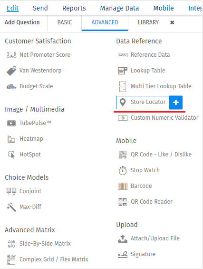This screenshot has height=269, width=203.
Task: Open the Manage Data menu
Action: (x=119, y=8)
